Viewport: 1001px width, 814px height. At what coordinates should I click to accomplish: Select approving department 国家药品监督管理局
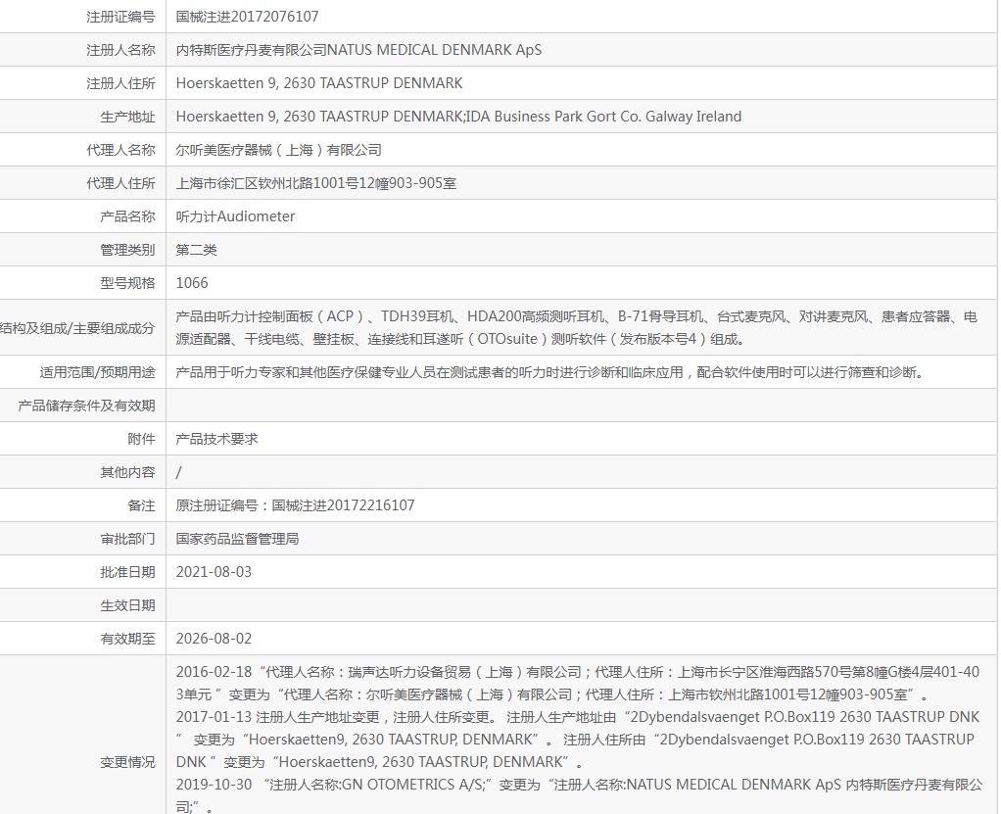click(237, 539)
